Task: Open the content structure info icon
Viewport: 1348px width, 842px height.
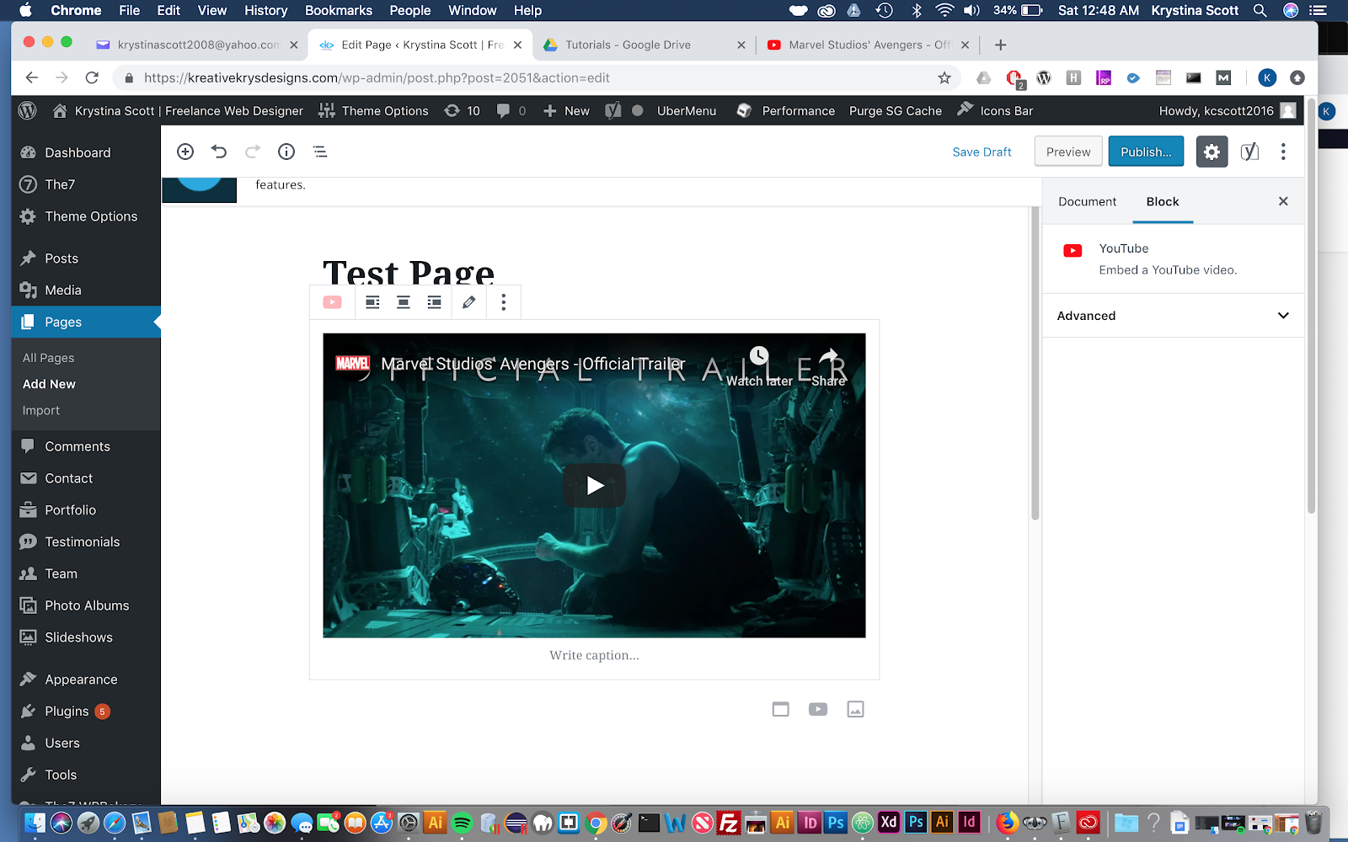Action: pyautogui.click(x=286, y=152)
